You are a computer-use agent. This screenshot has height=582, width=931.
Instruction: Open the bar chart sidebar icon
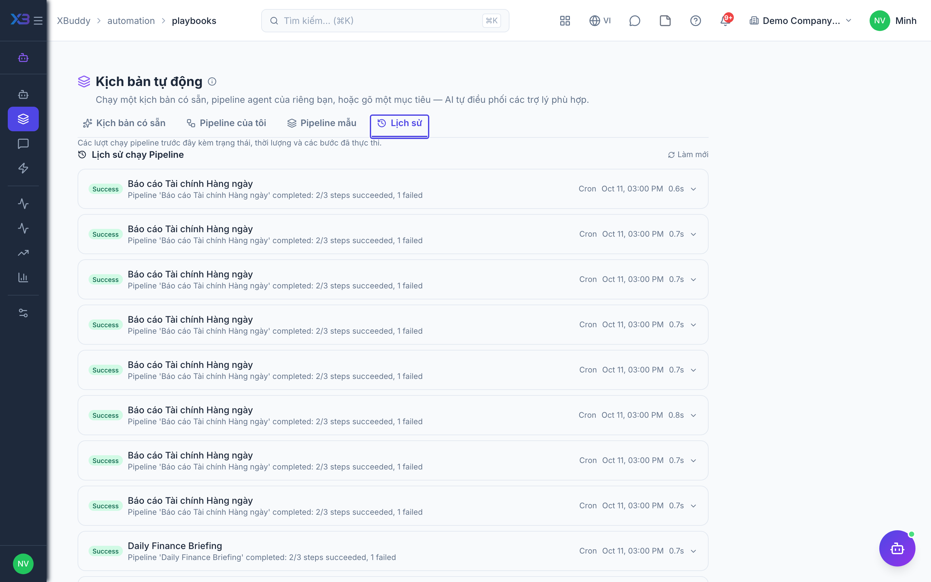click(23, 277)
